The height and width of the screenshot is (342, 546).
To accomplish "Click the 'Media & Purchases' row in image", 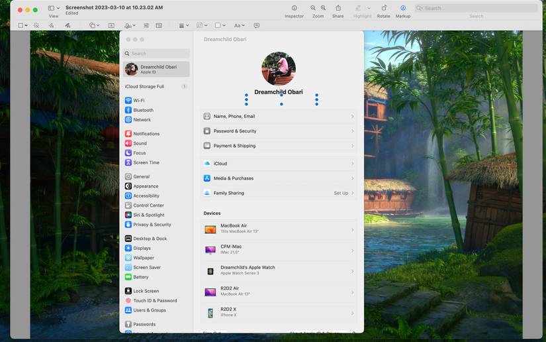I will click(x=279, y=178).
